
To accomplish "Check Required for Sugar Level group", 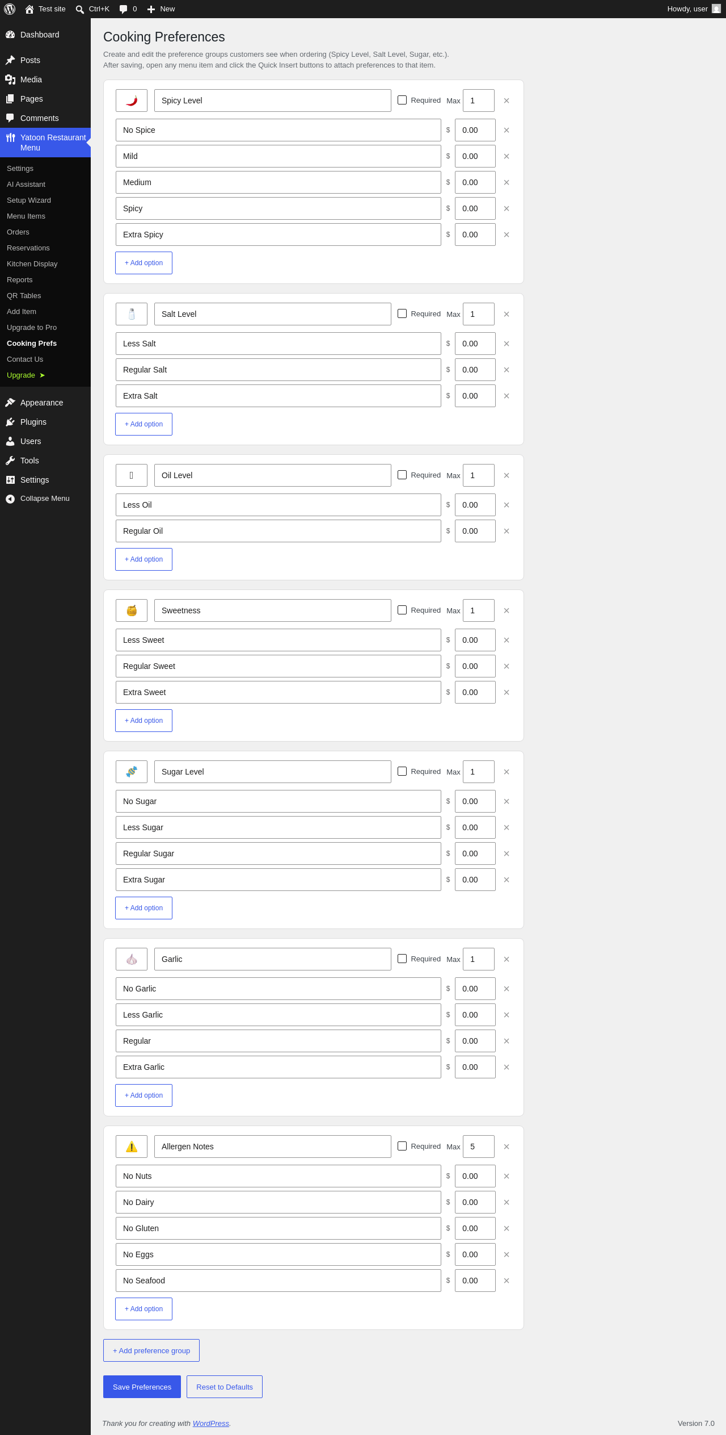I will (402, 771).
